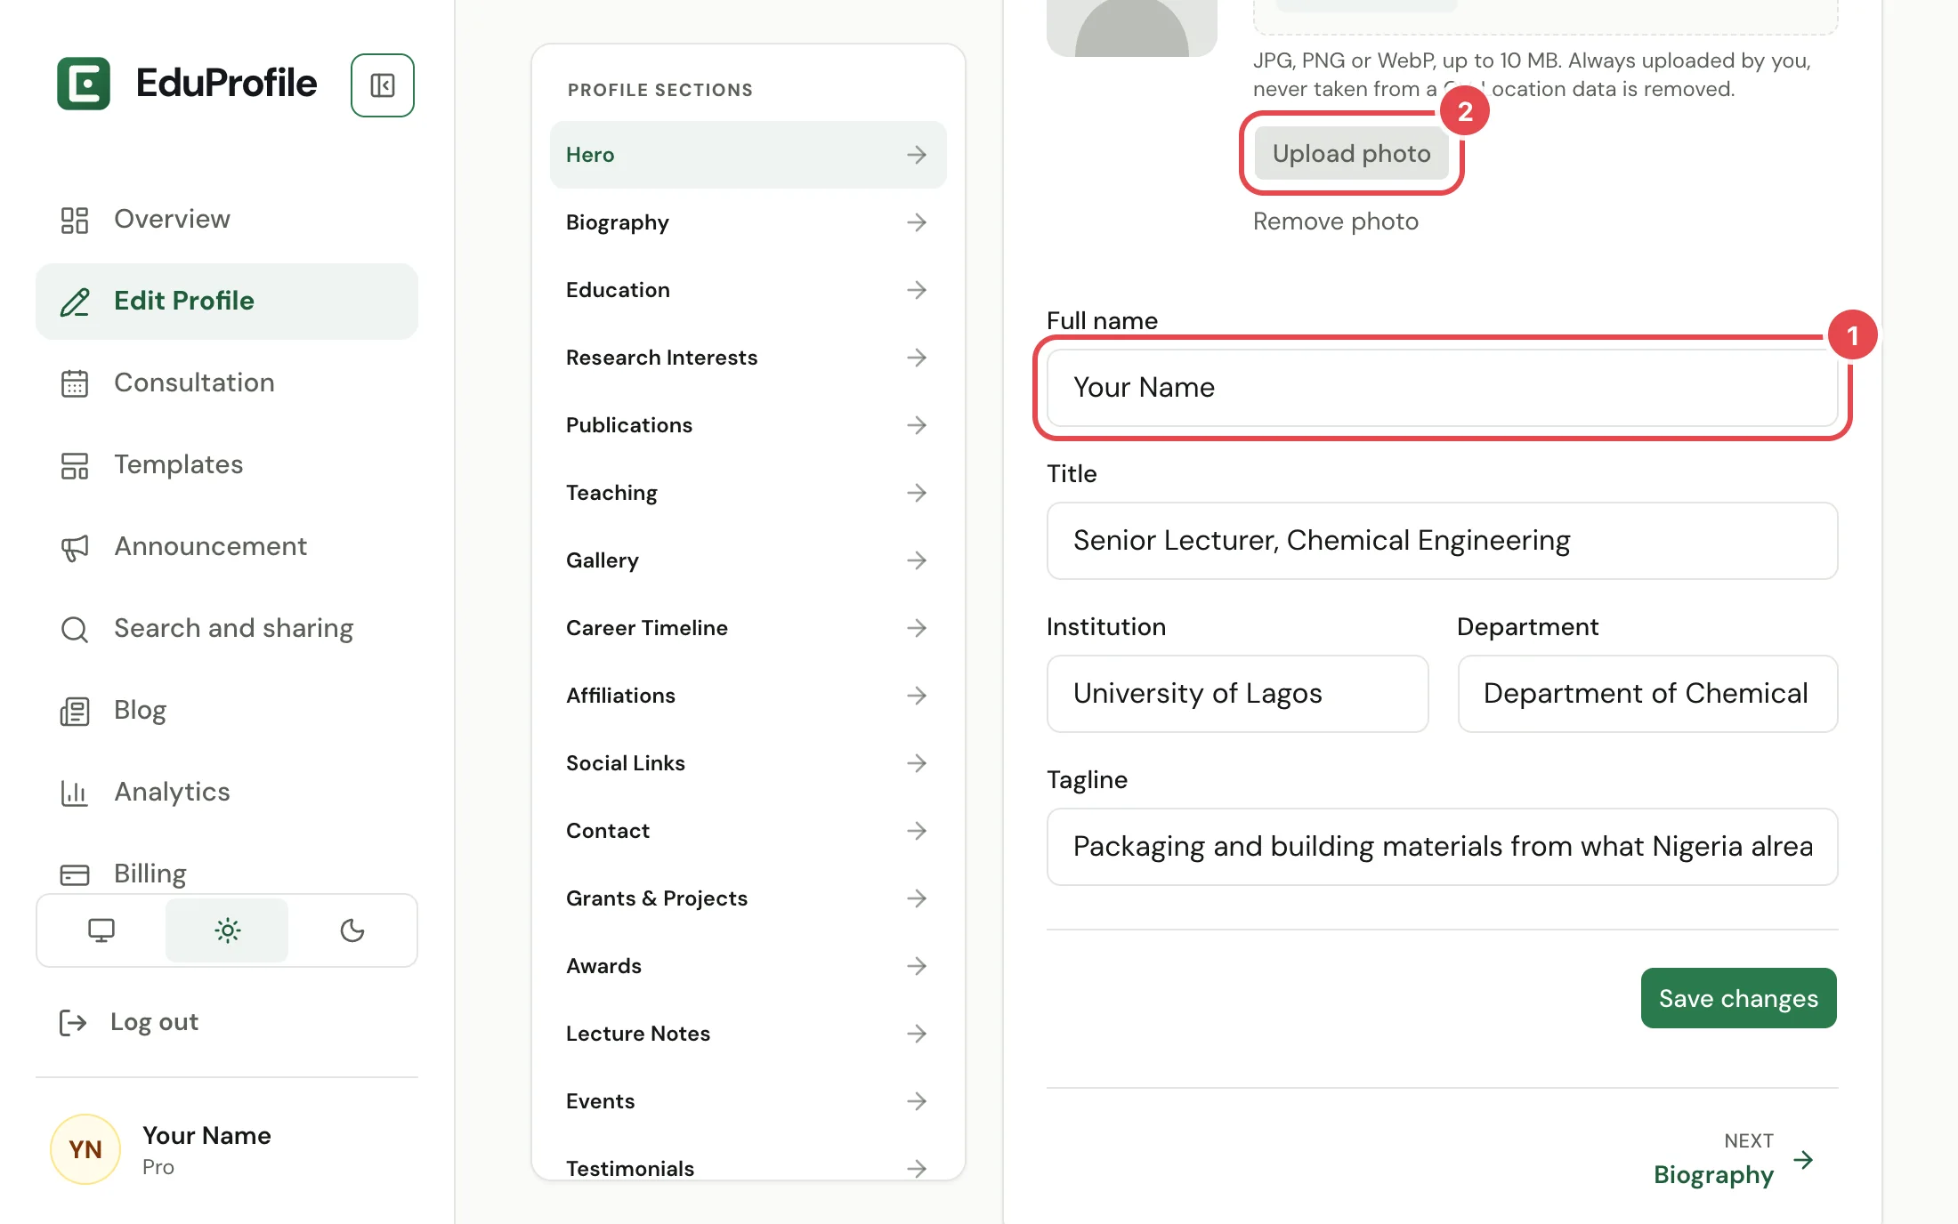This screenshot has height=1224, width=1958.
Task: Open the Affiliations section
Action: [748, 696]
